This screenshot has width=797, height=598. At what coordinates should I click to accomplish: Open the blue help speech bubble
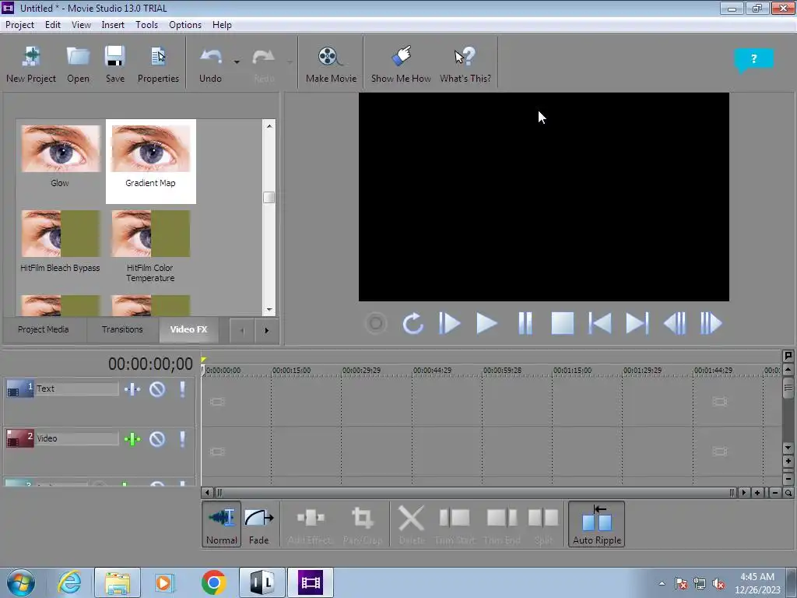(x=753, y=59)
